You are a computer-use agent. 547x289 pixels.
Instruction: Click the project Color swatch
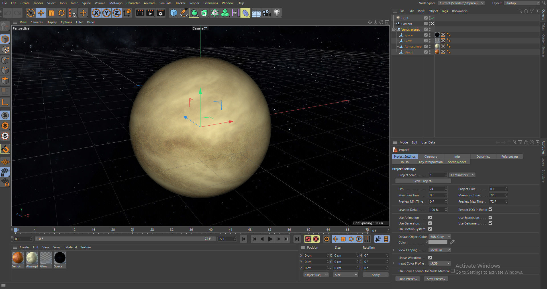coord(438,242)
